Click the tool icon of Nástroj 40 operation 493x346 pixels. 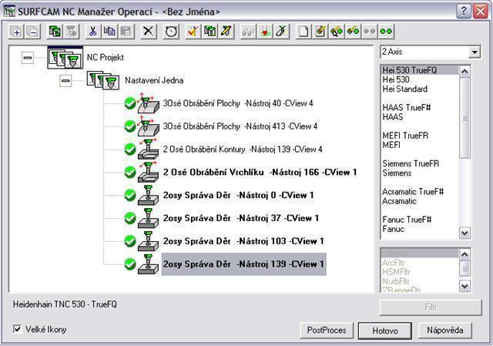(x=149, y=103)
